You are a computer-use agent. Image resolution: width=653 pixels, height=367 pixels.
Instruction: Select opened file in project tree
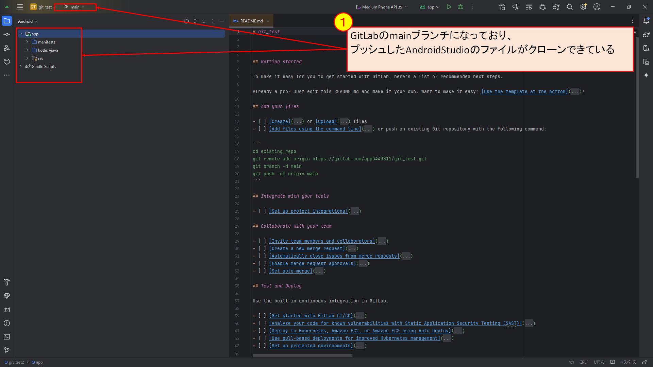click(x=186, y=21)
